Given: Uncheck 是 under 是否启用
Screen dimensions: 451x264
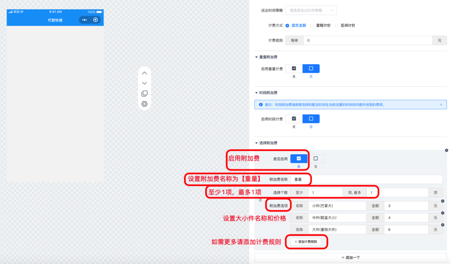Looking at the screenshot, I should (299, 159).
